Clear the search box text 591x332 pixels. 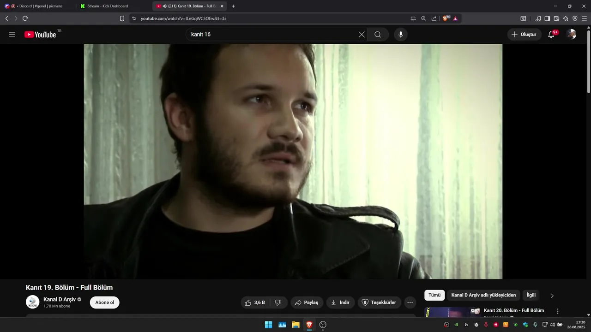(362, 35)
